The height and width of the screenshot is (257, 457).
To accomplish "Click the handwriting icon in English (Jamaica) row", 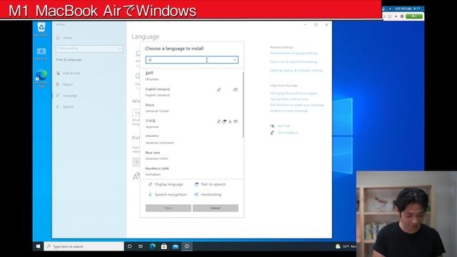I will (x=236, y=90).
